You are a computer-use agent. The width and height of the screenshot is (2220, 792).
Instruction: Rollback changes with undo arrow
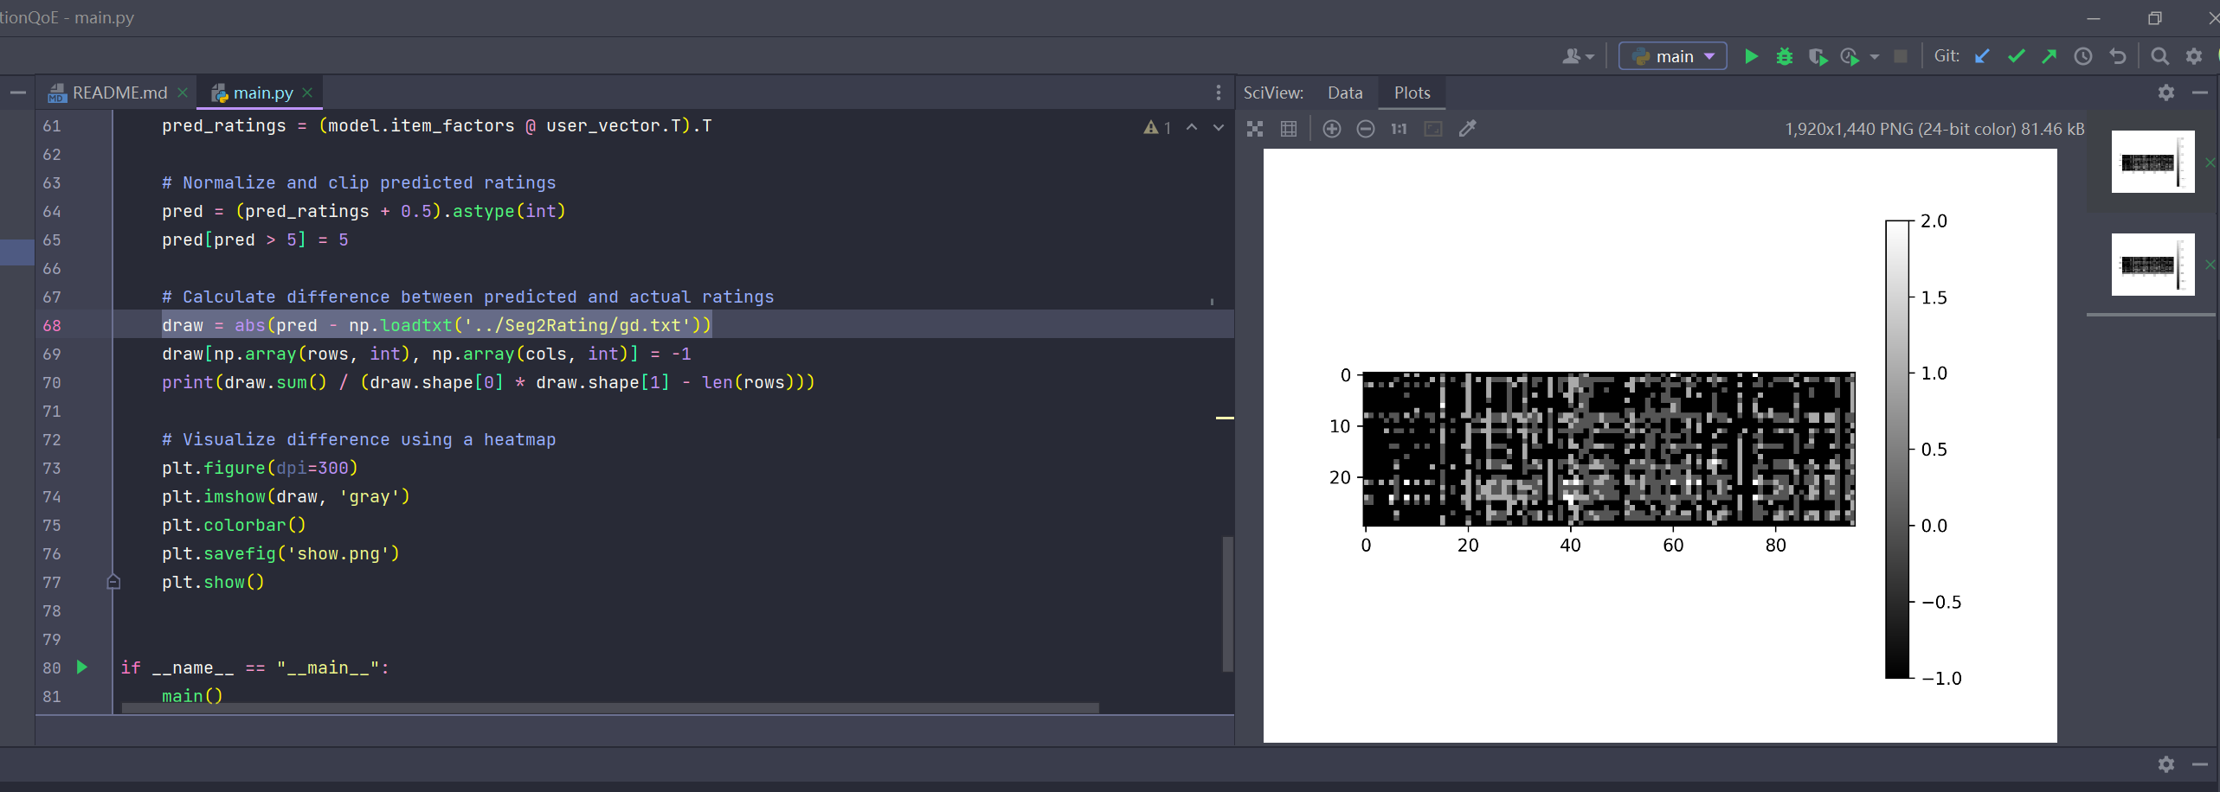coord(2117,57)
